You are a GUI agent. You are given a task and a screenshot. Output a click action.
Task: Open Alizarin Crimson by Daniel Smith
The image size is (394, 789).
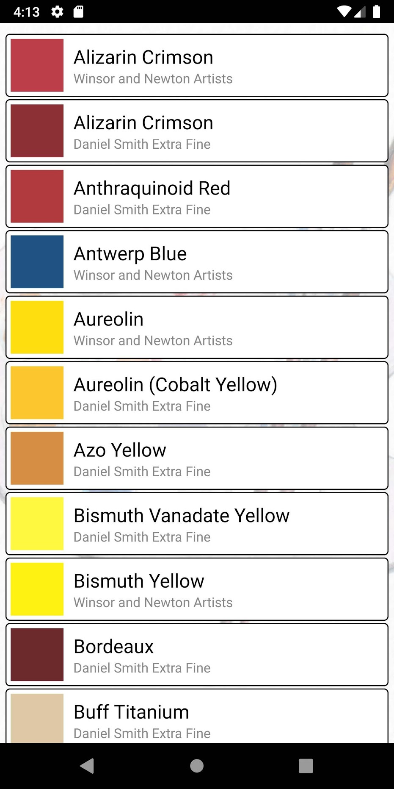tap(197, 131)
